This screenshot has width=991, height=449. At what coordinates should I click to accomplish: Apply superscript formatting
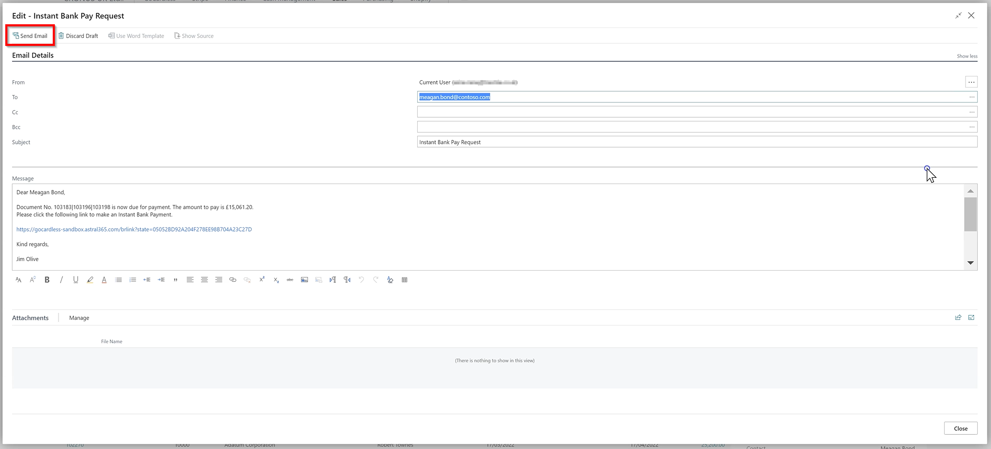pos(262,280)
